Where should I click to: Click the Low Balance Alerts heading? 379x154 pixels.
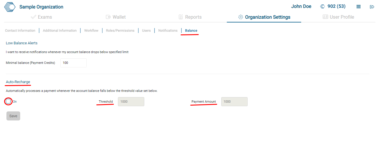pos(22,43)
